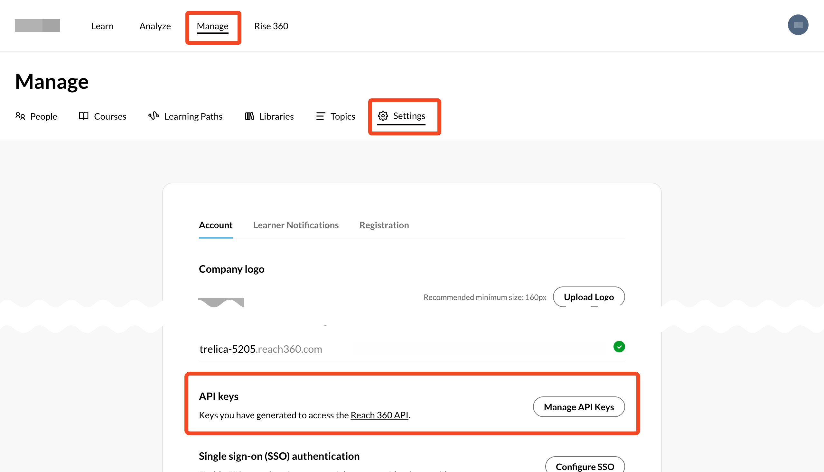
Task: Switch to the Courses tab label
Action: (110, 116)
